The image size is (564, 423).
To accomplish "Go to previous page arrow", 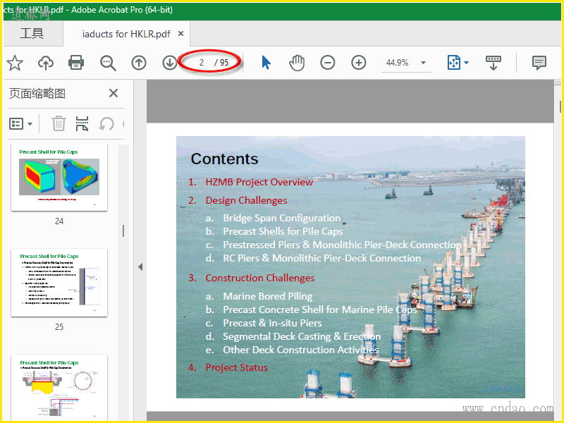I will click(139, 63).
